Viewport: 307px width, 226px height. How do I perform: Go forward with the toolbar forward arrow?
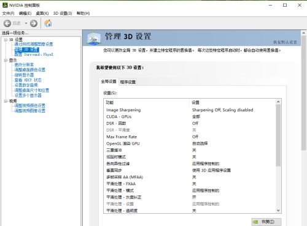[x=34, y=23]
